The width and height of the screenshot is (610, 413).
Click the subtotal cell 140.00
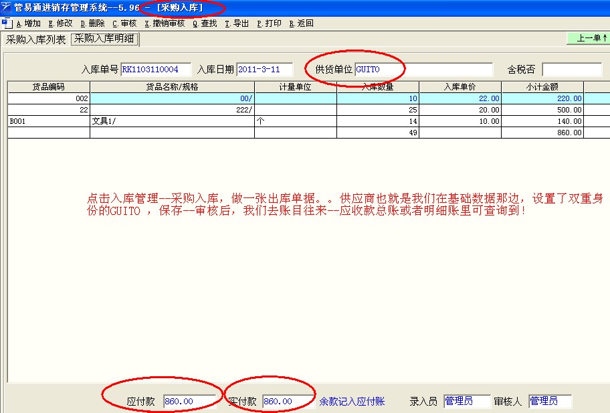pos(542,121)
